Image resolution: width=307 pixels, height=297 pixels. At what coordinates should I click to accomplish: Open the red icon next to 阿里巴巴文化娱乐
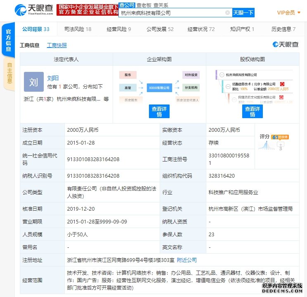click(281, 97)
